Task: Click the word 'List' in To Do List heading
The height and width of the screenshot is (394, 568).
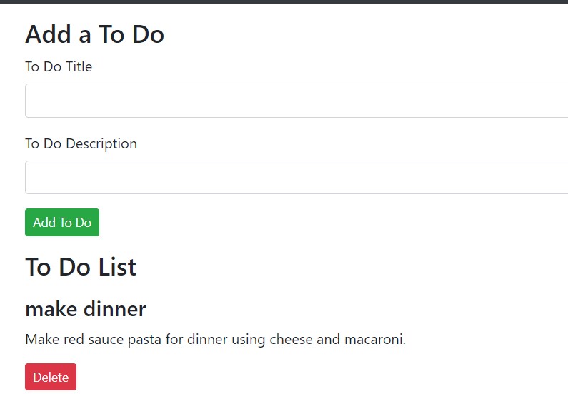Action: click(x=117, y=267)
